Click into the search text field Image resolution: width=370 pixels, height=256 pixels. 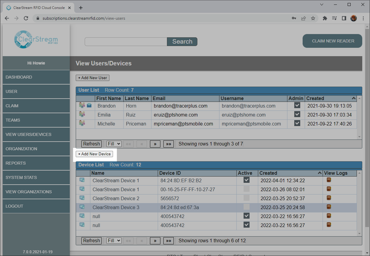click(x=126, y=42)
